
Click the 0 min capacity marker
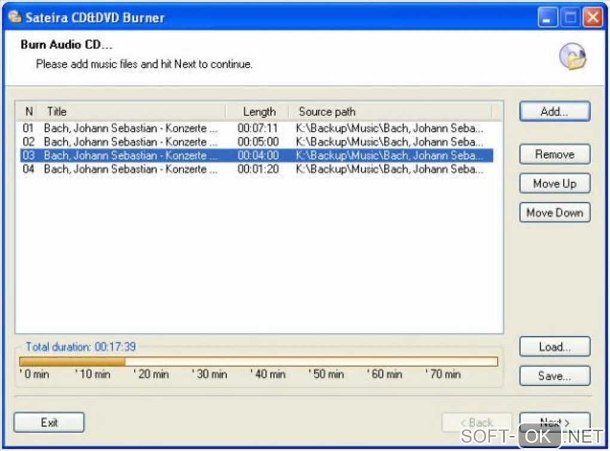(34, 374)
